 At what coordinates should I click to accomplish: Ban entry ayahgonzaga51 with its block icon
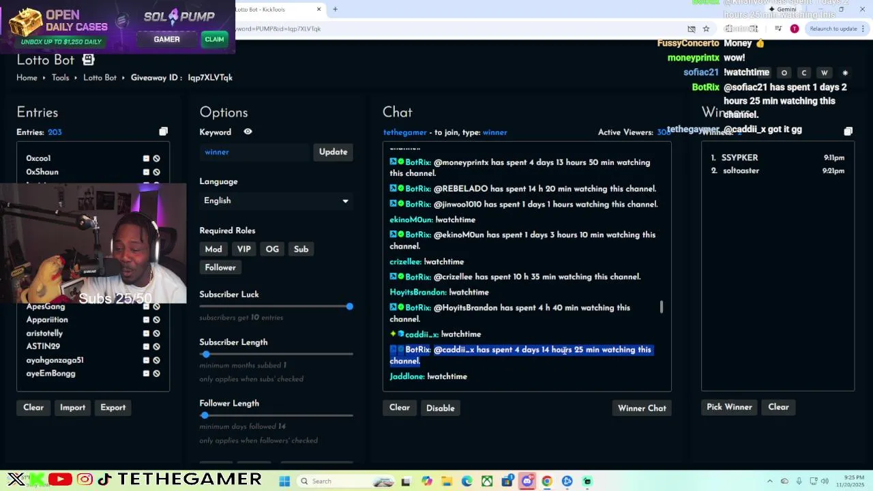pyautogui.click(x=156, y=360)
